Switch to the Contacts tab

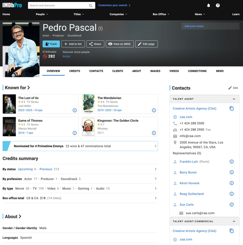point(96,71)
